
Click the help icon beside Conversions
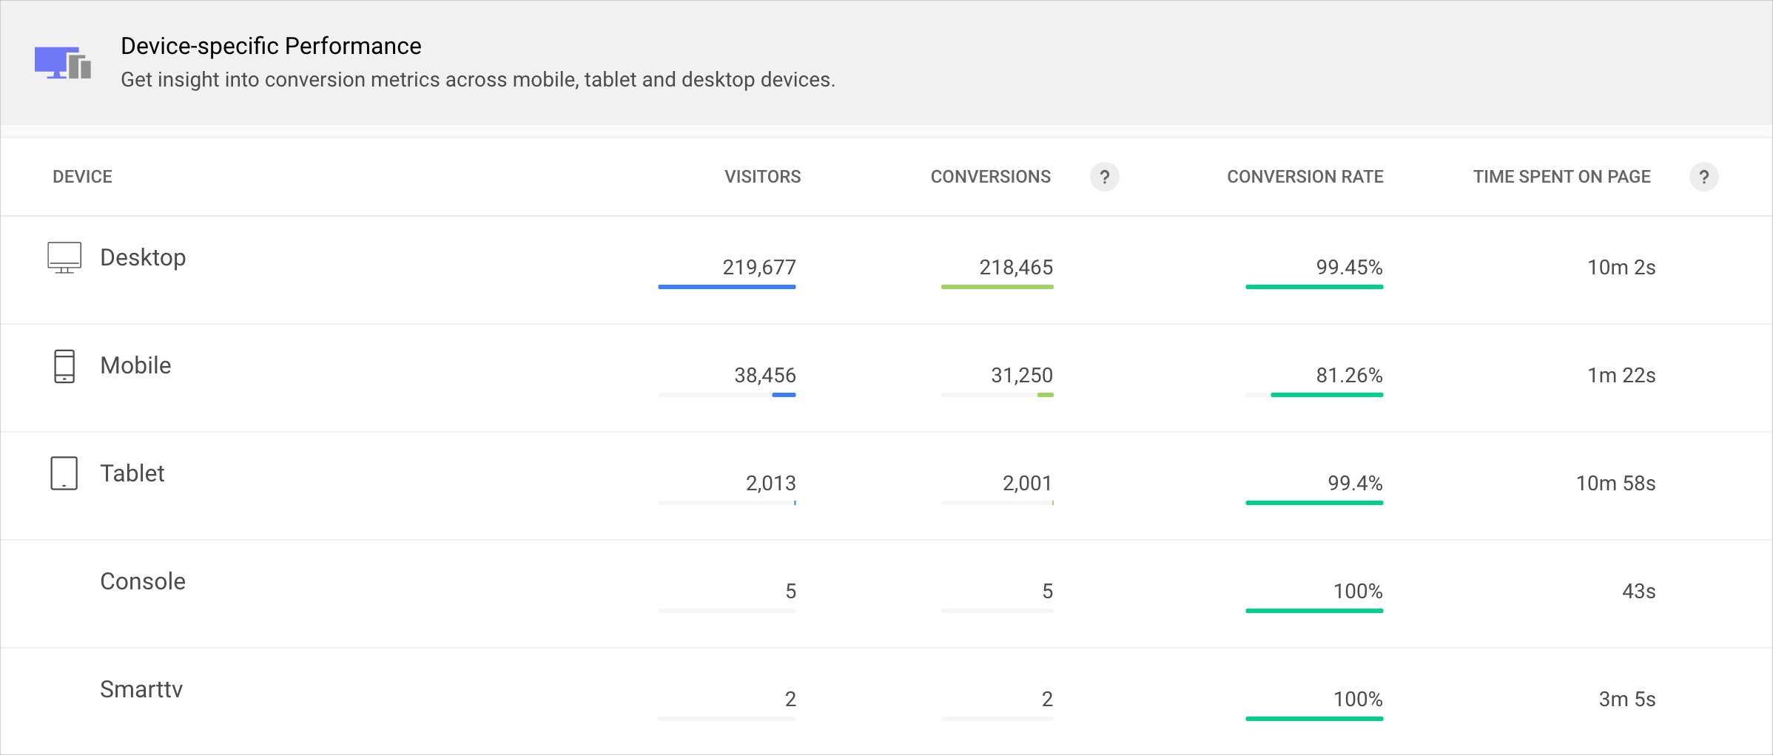pos(1104,177)
